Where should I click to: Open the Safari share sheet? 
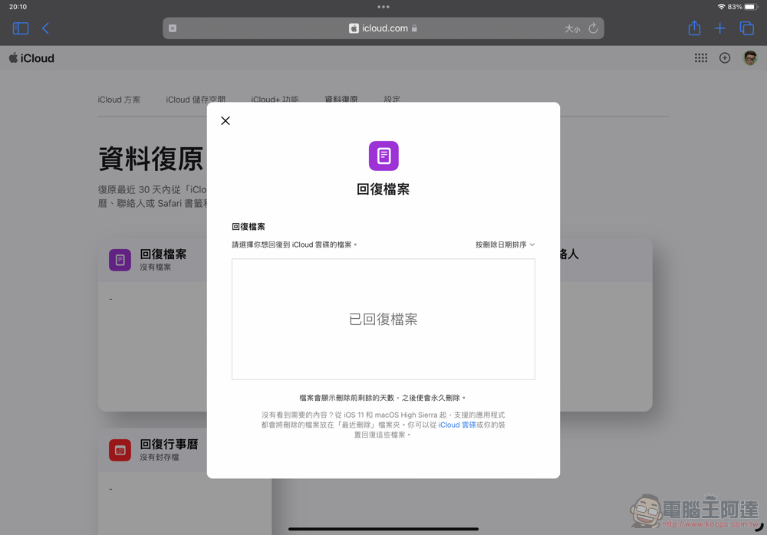coord(694,28)
